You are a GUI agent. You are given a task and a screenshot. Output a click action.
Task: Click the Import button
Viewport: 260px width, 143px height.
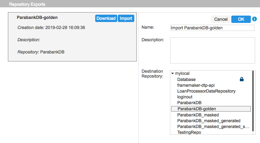126,18
